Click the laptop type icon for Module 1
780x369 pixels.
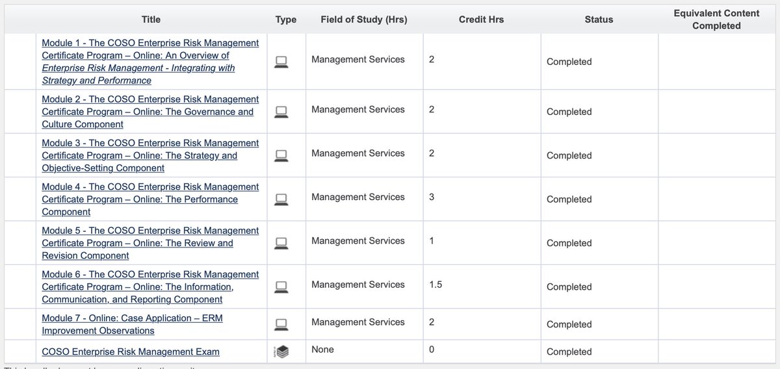point(281,62)
